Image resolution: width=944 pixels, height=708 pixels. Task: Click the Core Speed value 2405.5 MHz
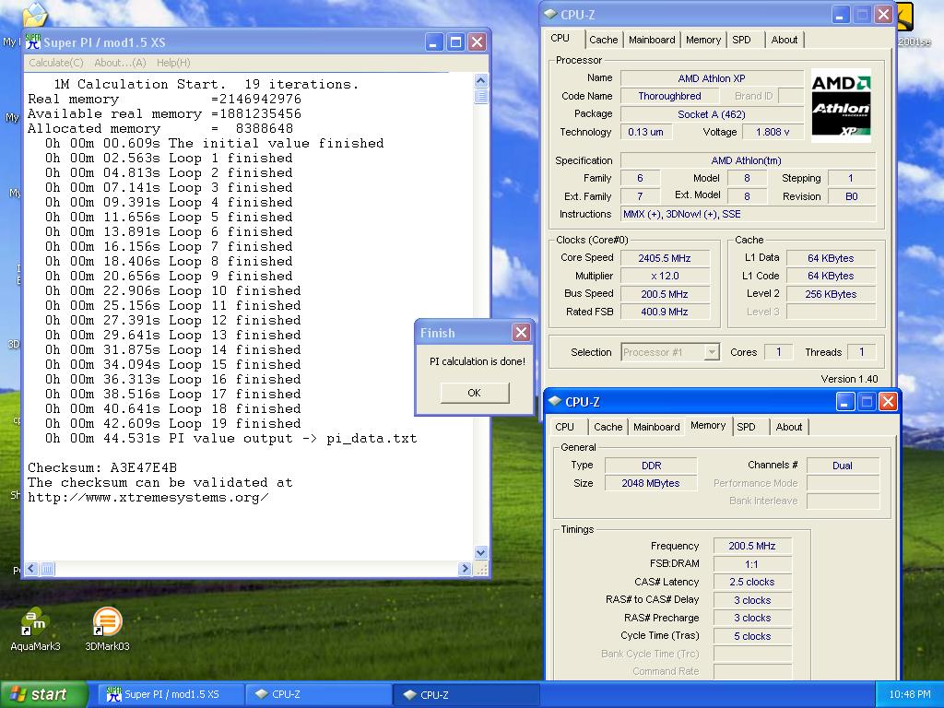pos(665,258)
